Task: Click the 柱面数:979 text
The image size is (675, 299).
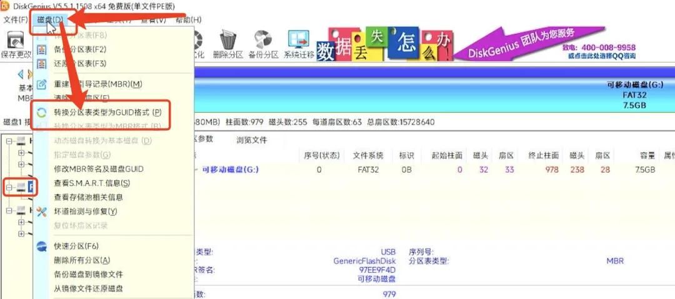Action: pos(244,123)
